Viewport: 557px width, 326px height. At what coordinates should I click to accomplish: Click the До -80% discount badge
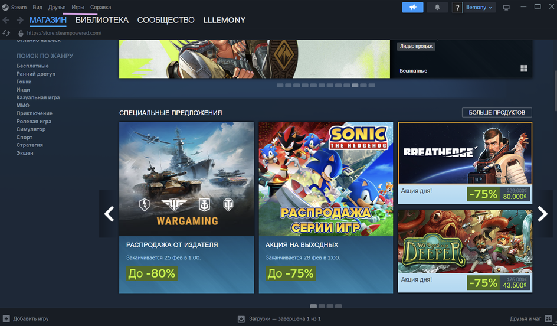(x=152, y=273)
